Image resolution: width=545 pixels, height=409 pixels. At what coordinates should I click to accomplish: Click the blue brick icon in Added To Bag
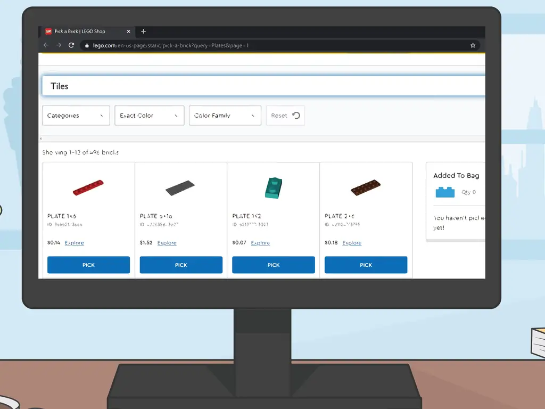445,192
